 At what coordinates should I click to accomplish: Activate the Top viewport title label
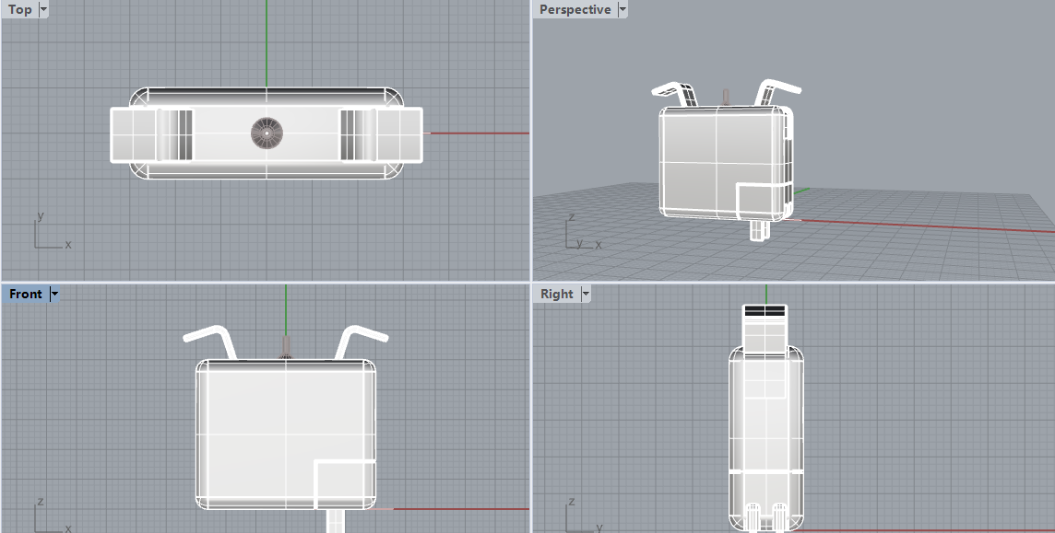20,9
